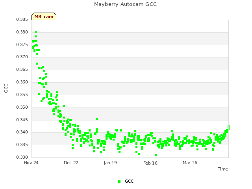Click the vertical GCC axis title
The image size is (252, 189).
[6, 88]
